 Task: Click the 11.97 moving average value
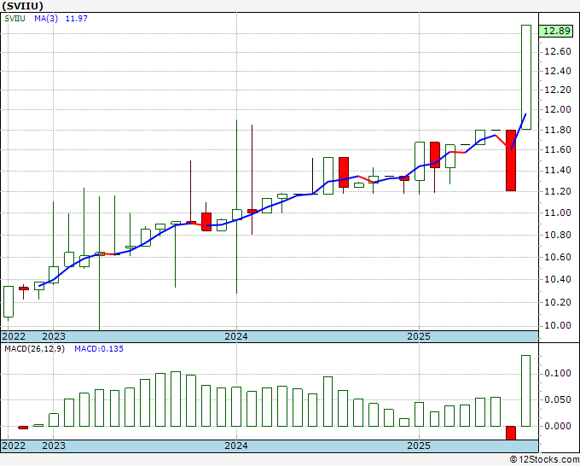[x=76, y=19]
